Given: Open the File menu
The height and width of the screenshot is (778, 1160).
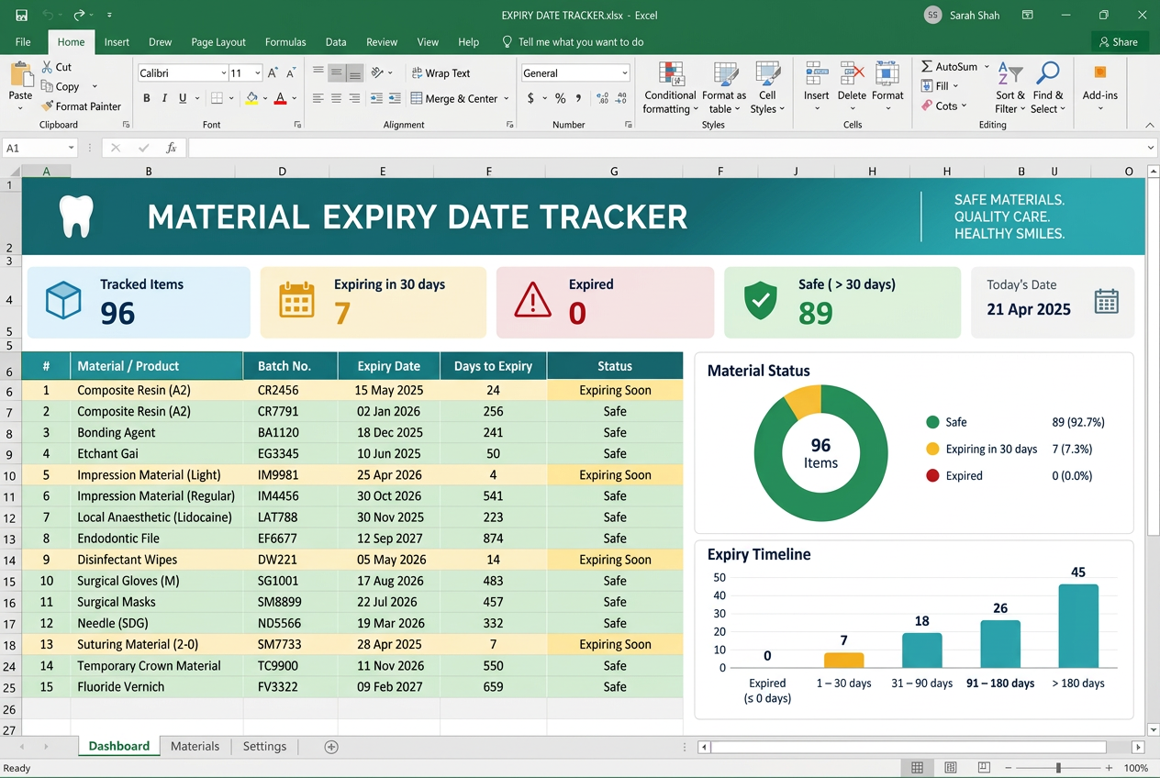Looking at the screenshot, I should pyautogui.click(x=23, y=42).
